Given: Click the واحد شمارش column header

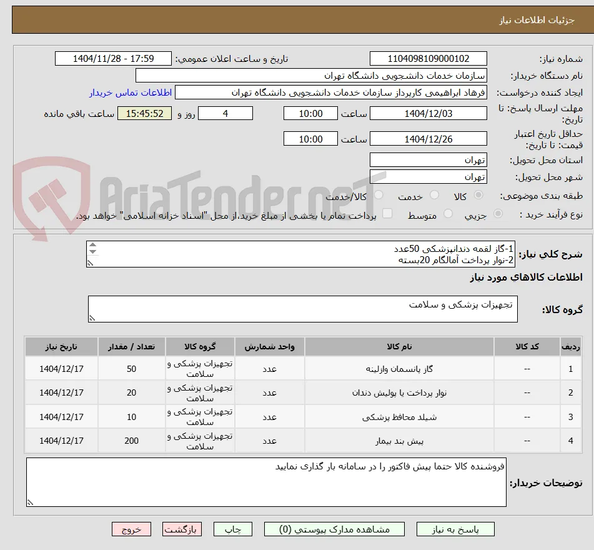Looking at the screenshot, I should (x=269, y=346).
